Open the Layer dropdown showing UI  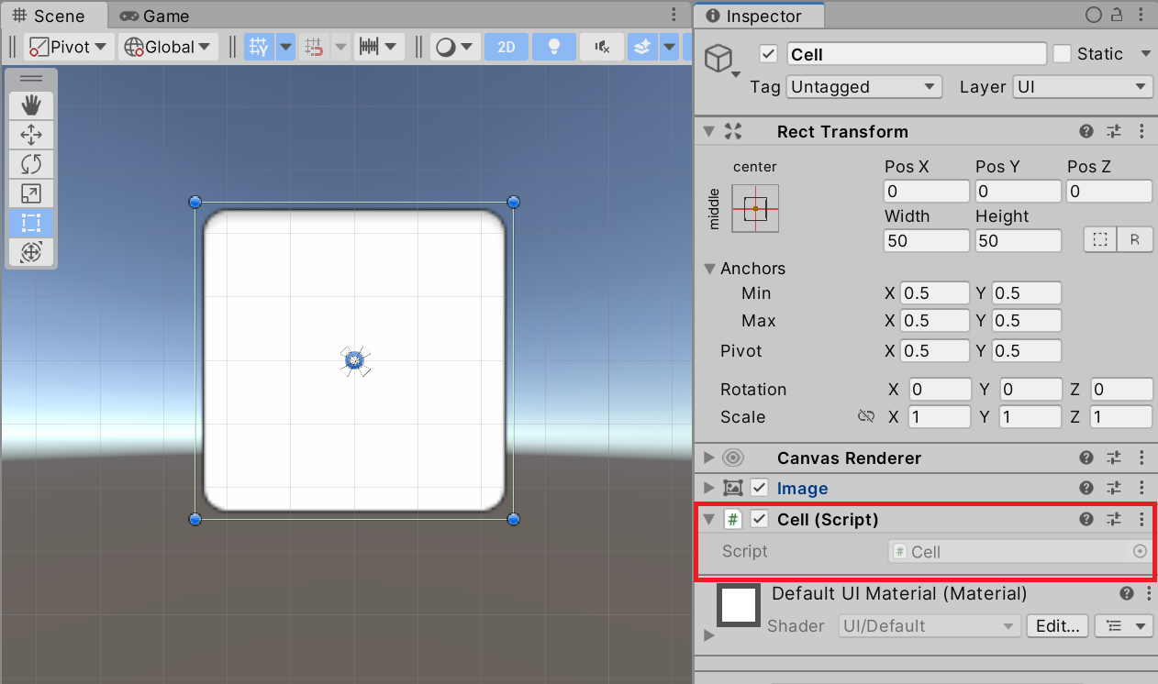pyautogui.click(x=1082, y=87)
